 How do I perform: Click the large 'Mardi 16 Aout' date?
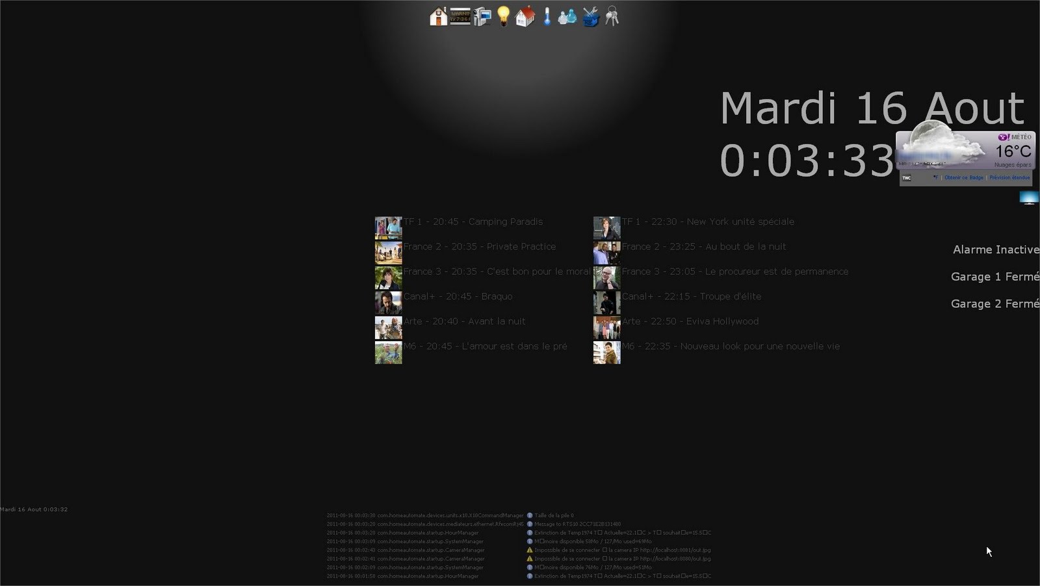tap(872, 108)
